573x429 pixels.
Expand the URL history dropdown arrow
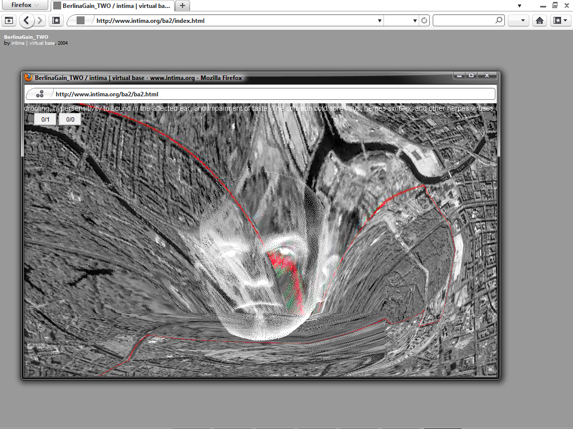380,21
